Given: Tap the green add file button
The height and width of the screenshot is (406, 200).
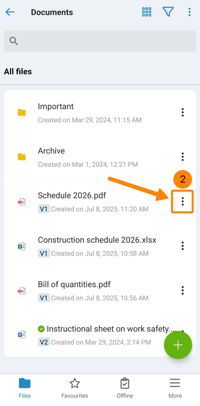Looking at the screenshot, I should coord(178,345).
